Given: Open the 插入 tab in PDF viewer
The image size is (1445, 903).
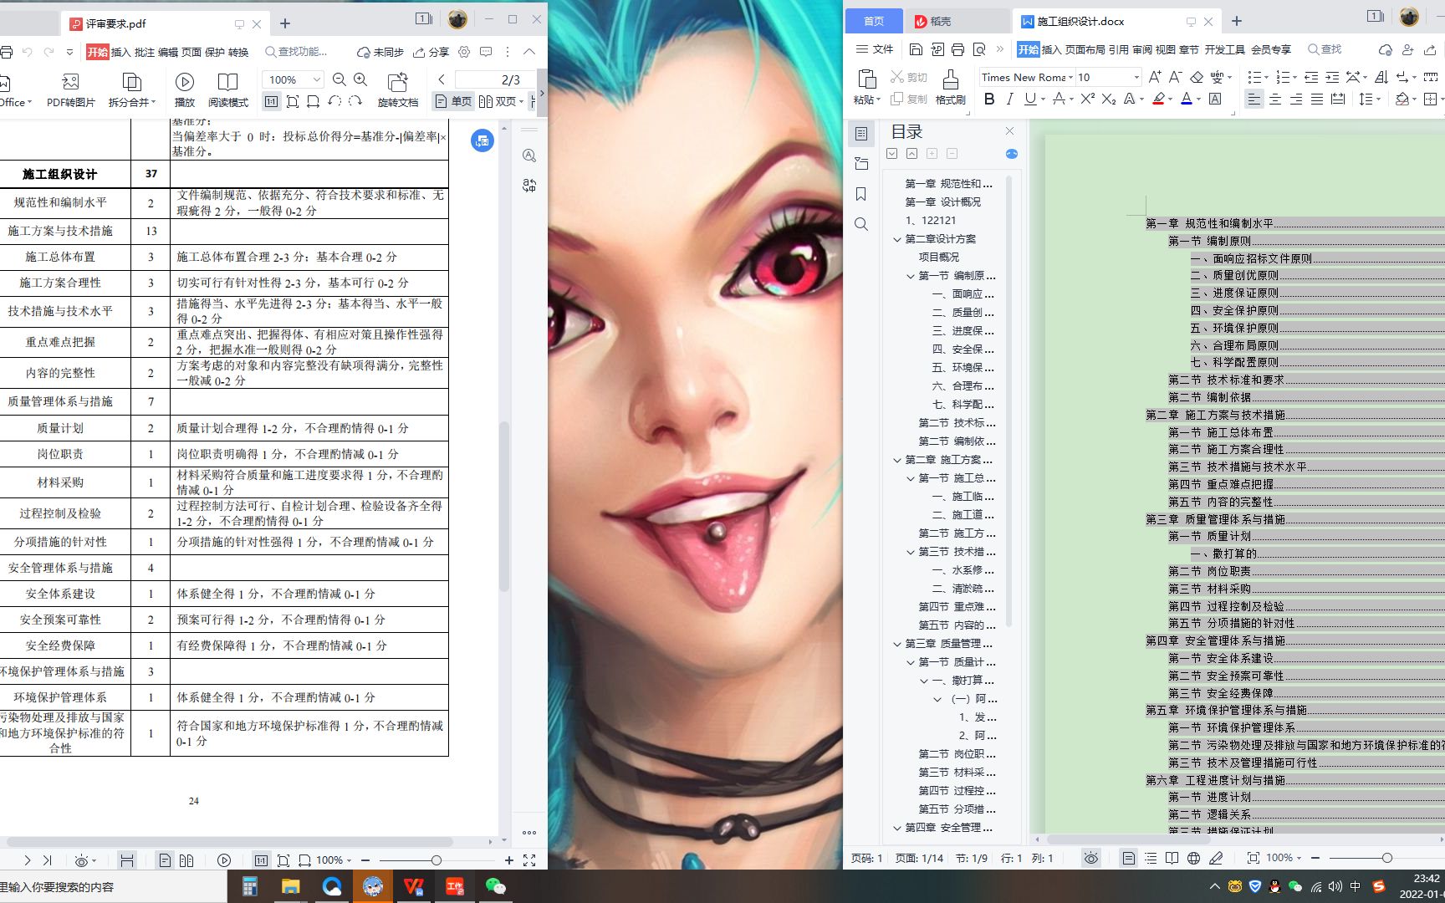Looking at the screenshot, I should 121,52.
